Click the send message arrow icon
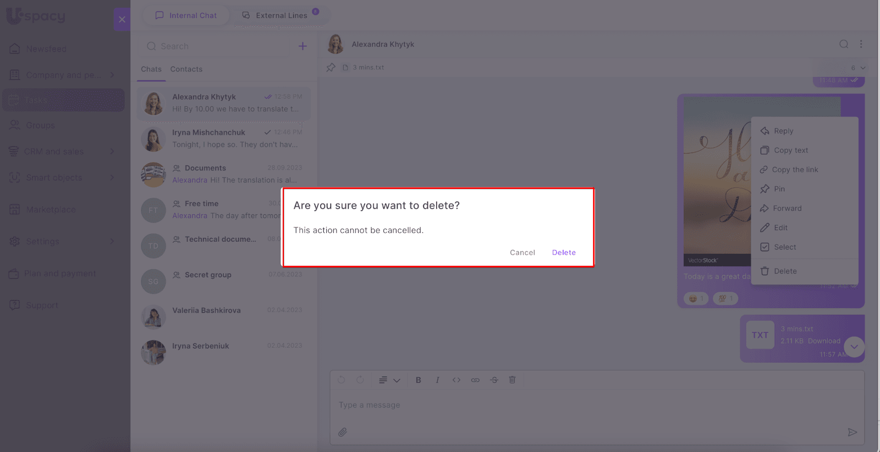 click(852, 432)
